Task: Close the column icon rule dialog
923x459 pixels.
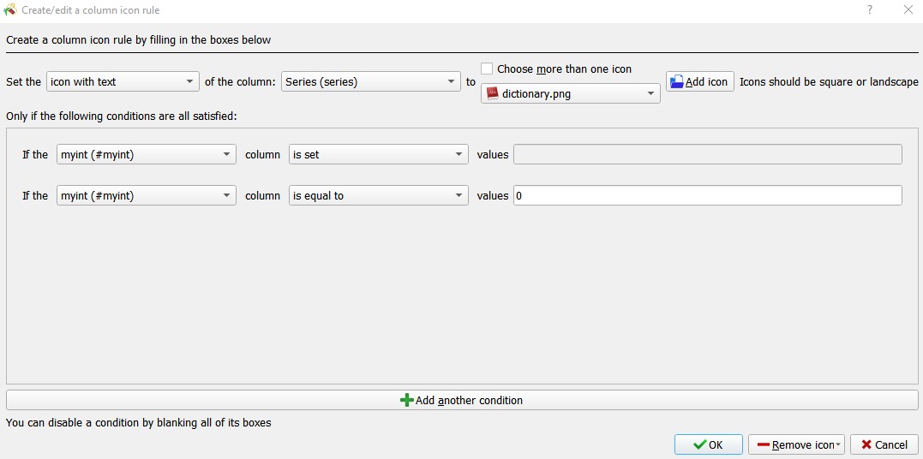Action: click(x=908, y=10)
